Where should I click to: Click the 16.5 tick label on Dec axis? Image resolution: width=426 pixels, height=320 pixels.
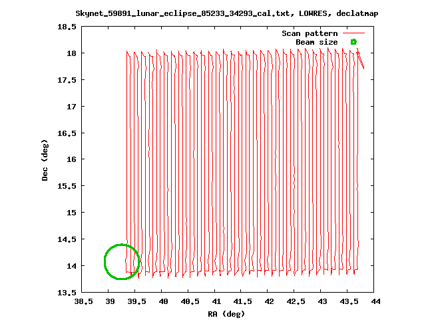(67, 133)
